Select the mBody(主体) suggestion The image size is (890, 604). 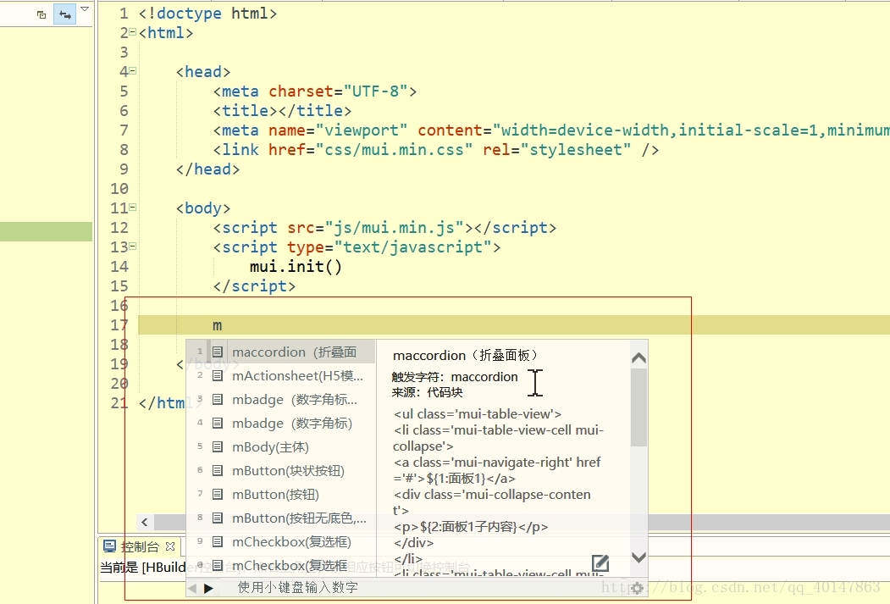point(281,447)
